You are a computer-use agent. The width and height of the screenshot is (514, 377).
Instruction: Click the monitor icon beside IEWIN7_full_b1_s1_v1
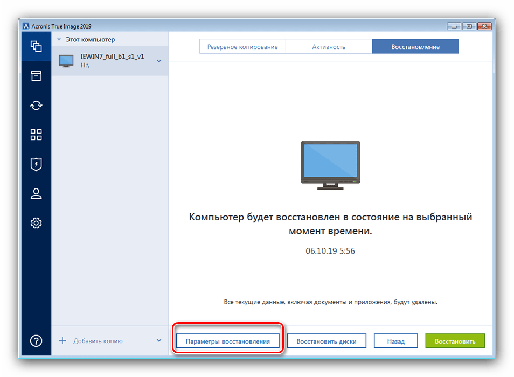66,61
